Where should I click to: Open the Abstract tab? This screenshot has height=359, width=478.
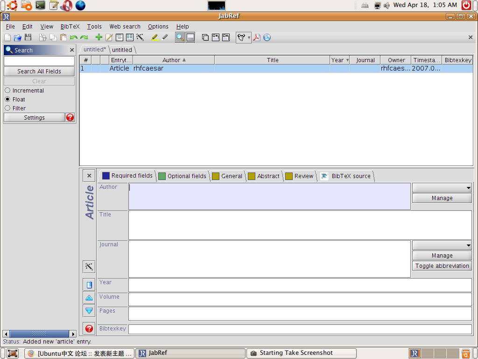(264, 176)
